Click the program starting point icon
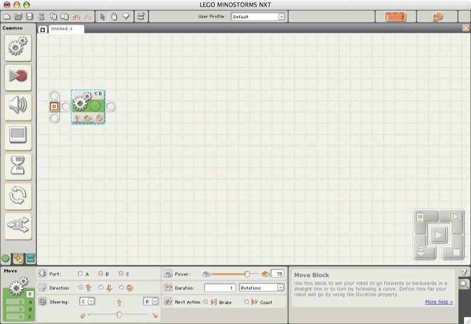Image resolution: width=471 pixels, height=324 pixels. [54, 106]
